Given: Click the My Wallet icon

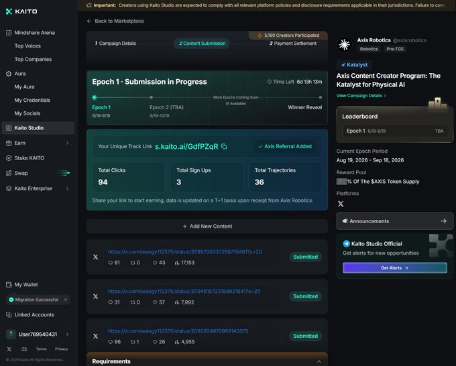Looking at the screenshot, I should pyautogui.click(x=9, y=285).
